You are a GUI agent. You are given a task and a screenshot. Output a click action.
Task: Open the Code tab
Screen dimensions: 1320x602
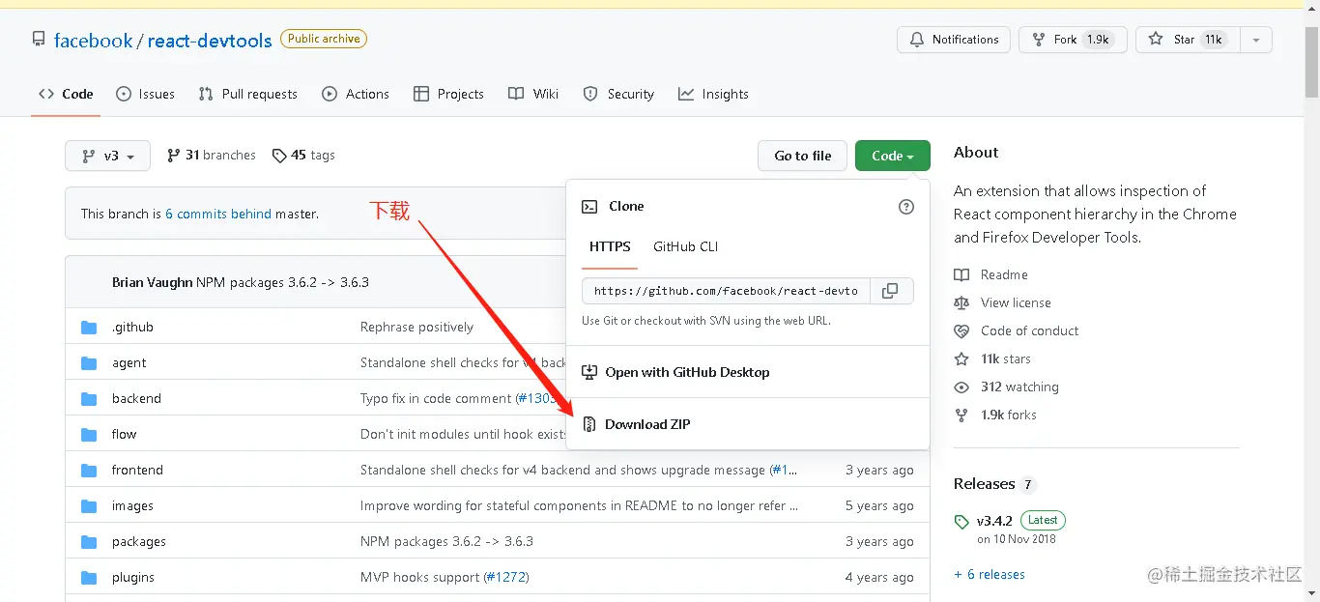pos(66,94)
